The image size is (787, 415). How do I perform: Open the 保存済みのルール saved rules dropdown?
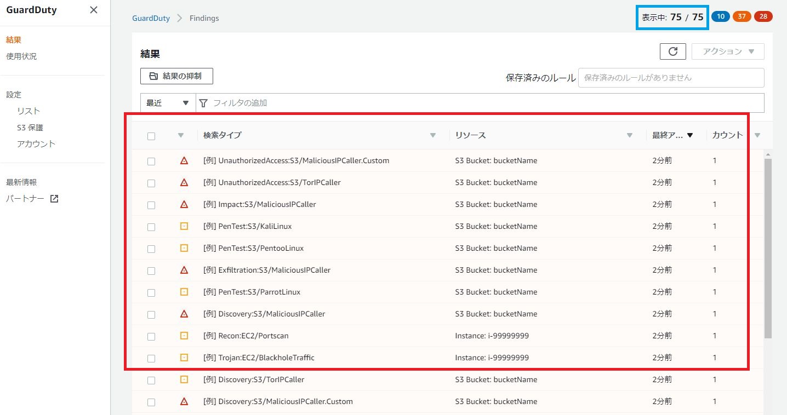pyautogui.click(x=671, y=78)
